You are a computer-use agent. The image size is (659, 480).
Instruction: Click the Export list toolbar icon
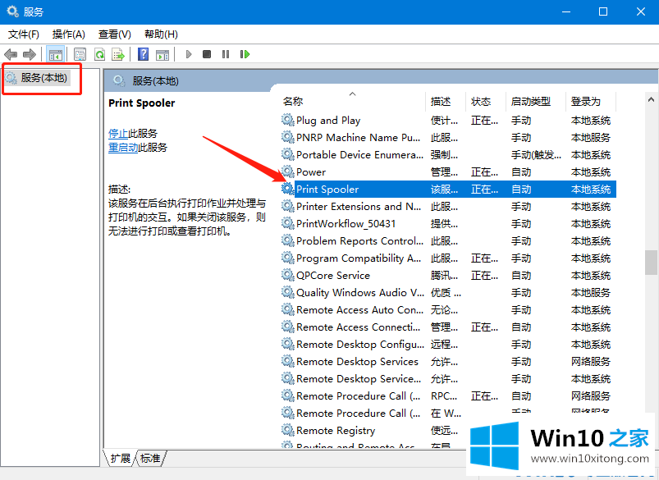click(x=118, y=54)
